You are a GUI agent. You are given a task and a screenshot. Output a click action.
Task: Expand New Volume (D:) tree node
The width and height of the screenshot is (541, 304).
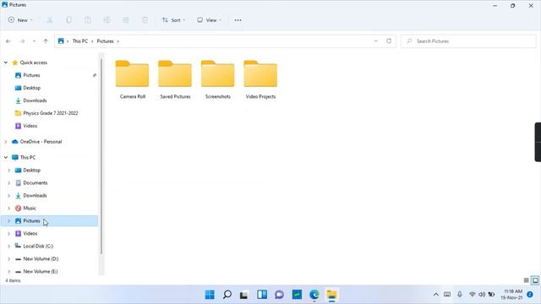pos(9,259)
